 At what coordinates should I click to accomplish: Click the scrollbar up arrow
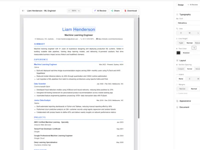pyautogui.click(x=139, y=16)
